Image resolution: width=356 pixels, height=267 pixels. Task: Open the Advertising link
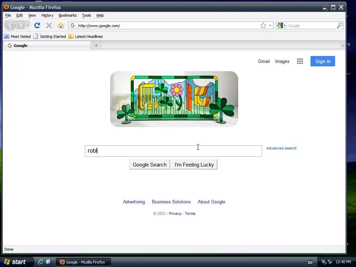(x=134, y=202)
